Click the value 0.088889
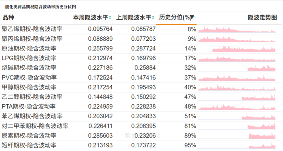 (x=100, y=39)
